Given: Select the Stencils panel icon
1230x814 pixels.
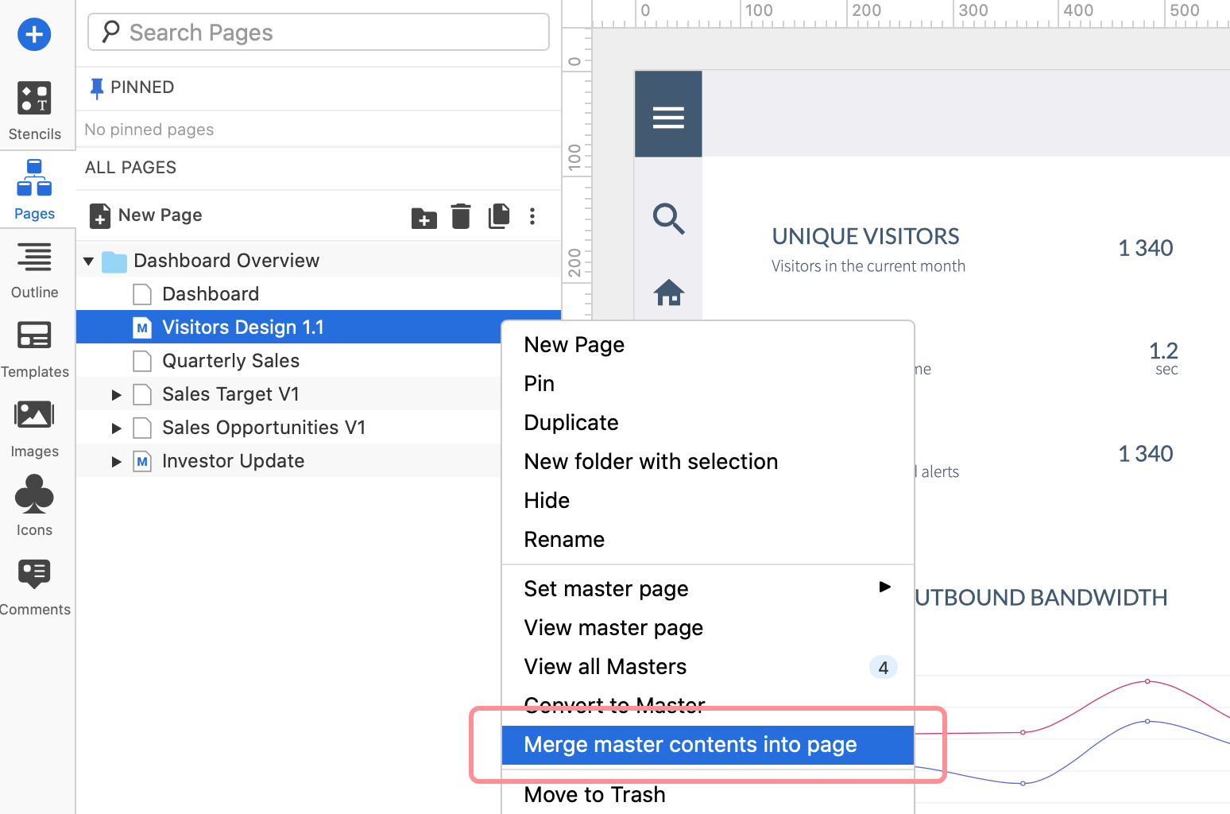Looking at the screenshot, I should pyautogui.click(x=34, y=98).
